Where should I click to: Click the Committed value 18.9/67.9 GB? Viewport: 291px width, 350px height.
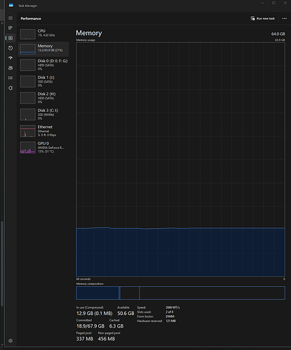(x=90, y=326)
